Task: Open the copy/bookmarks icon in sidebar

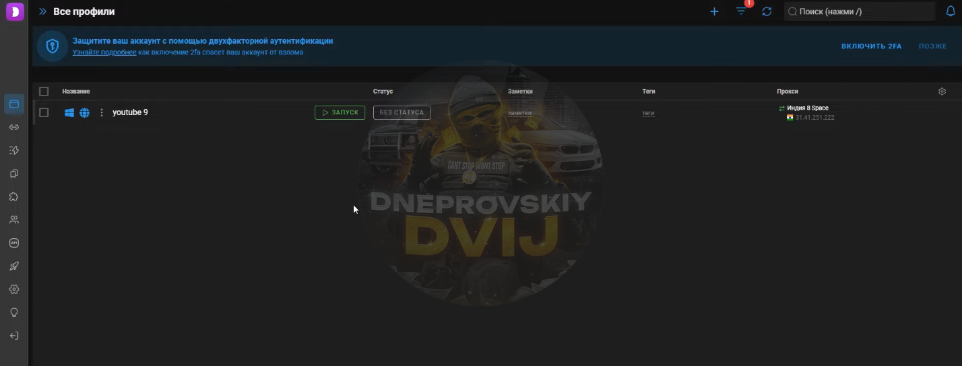Action: 14,174
